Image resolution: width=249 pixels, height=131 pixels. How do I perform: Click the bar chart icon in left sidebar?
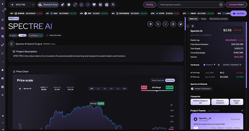(x=2, y=28)
